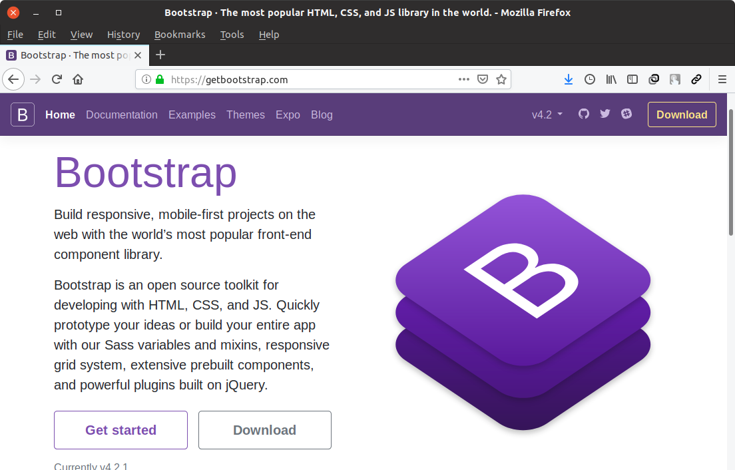Open the History menu

coord(123,35)
